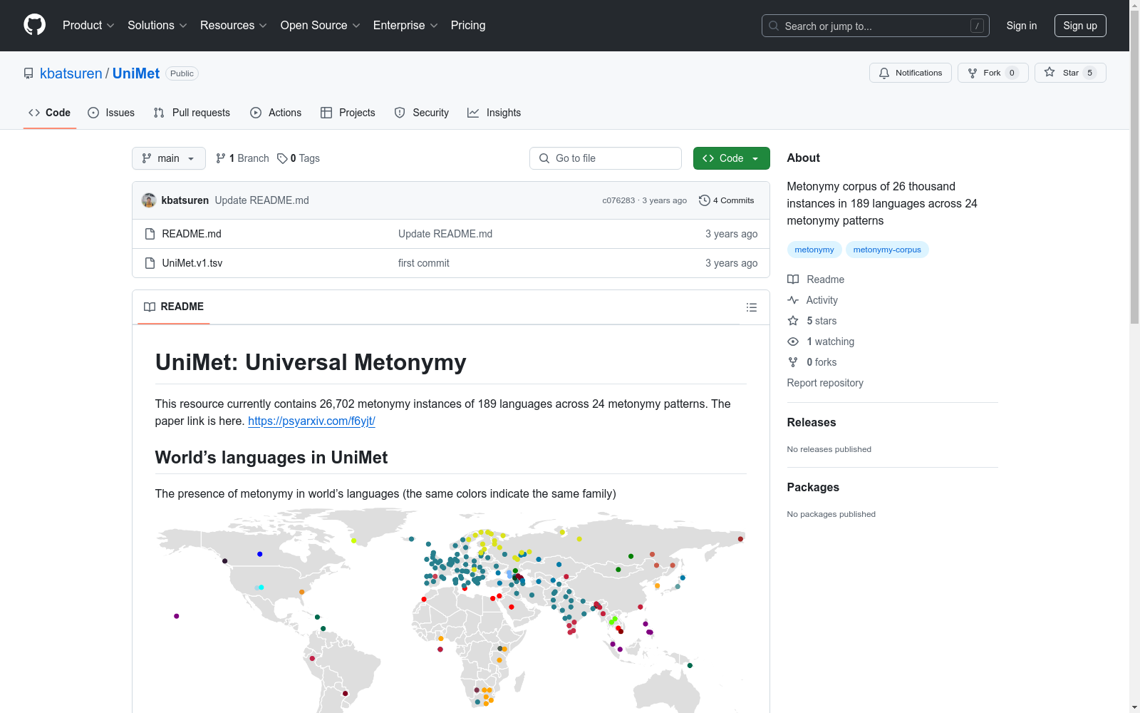Click the README.md file icon
Image resolution: width=1140 pixels, height=713 pixels.
150,234
